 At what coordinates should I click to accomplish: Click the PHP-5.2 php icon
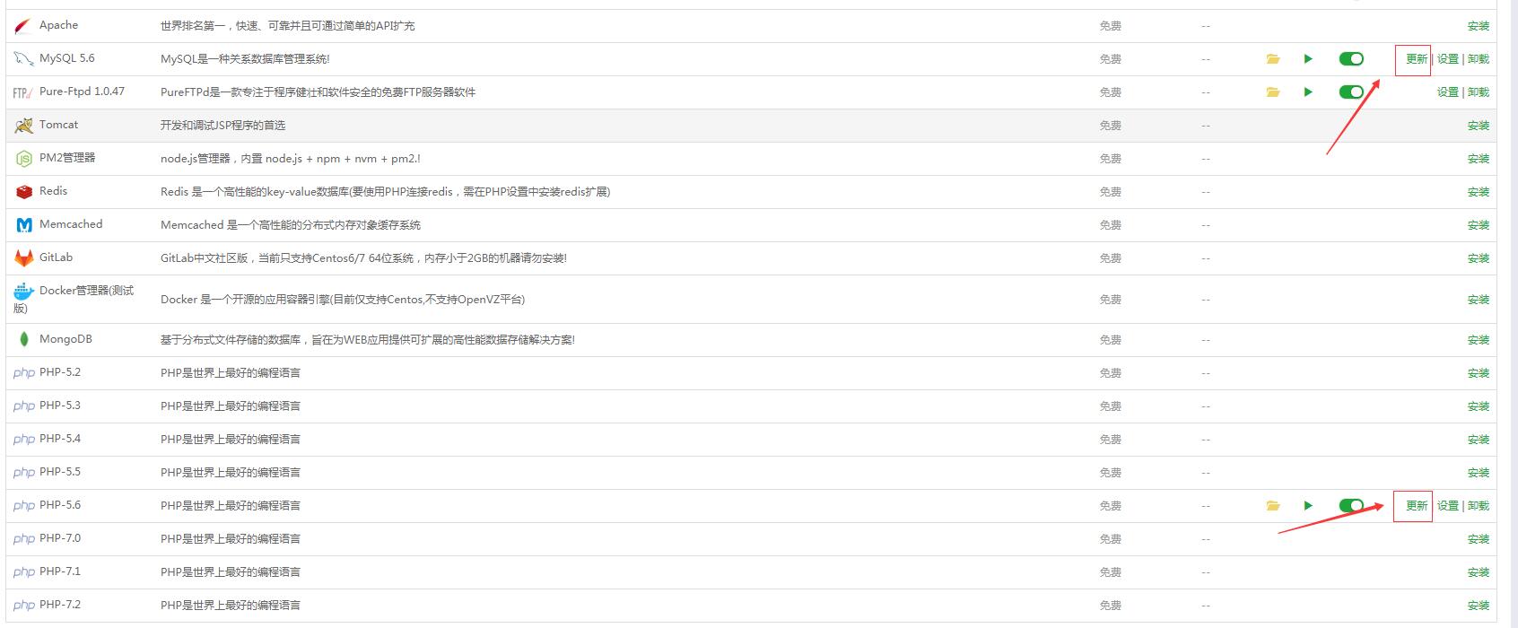point(24,373)
